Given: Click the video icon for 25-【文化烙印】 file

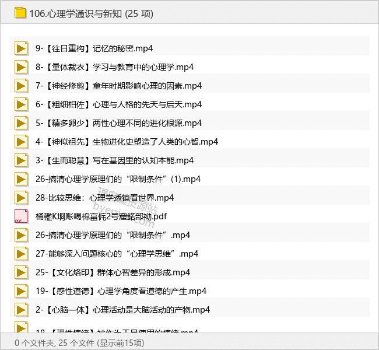Looking at the screenshot, I should point(21,272).
